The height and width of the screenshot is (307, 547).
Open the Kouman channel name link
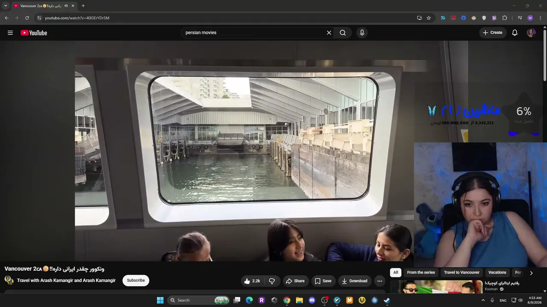coord(491,289)
